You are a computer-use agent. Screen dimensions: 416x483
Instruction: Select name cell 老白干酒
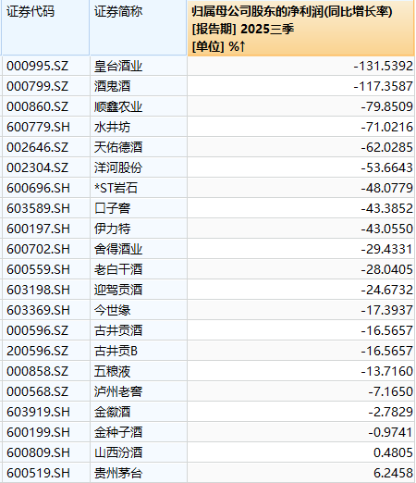click(x=139, y=269)
